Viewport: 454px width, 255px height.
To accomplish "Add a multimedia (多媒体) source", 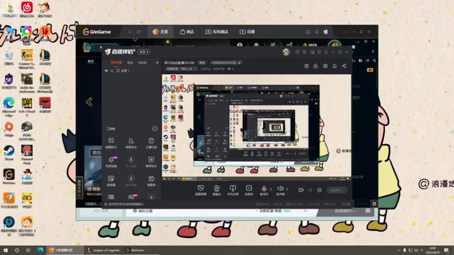I will [x=249, y=190].
